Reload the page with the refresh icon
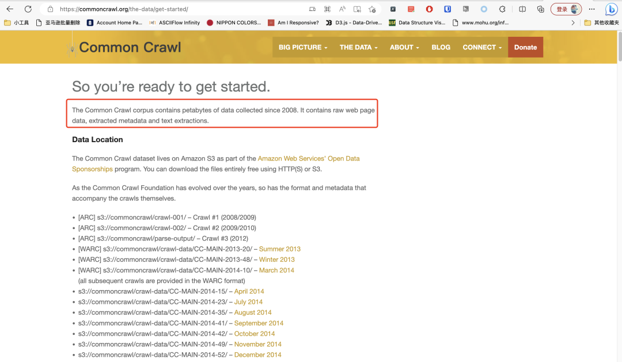 click(x=28, y=9)
